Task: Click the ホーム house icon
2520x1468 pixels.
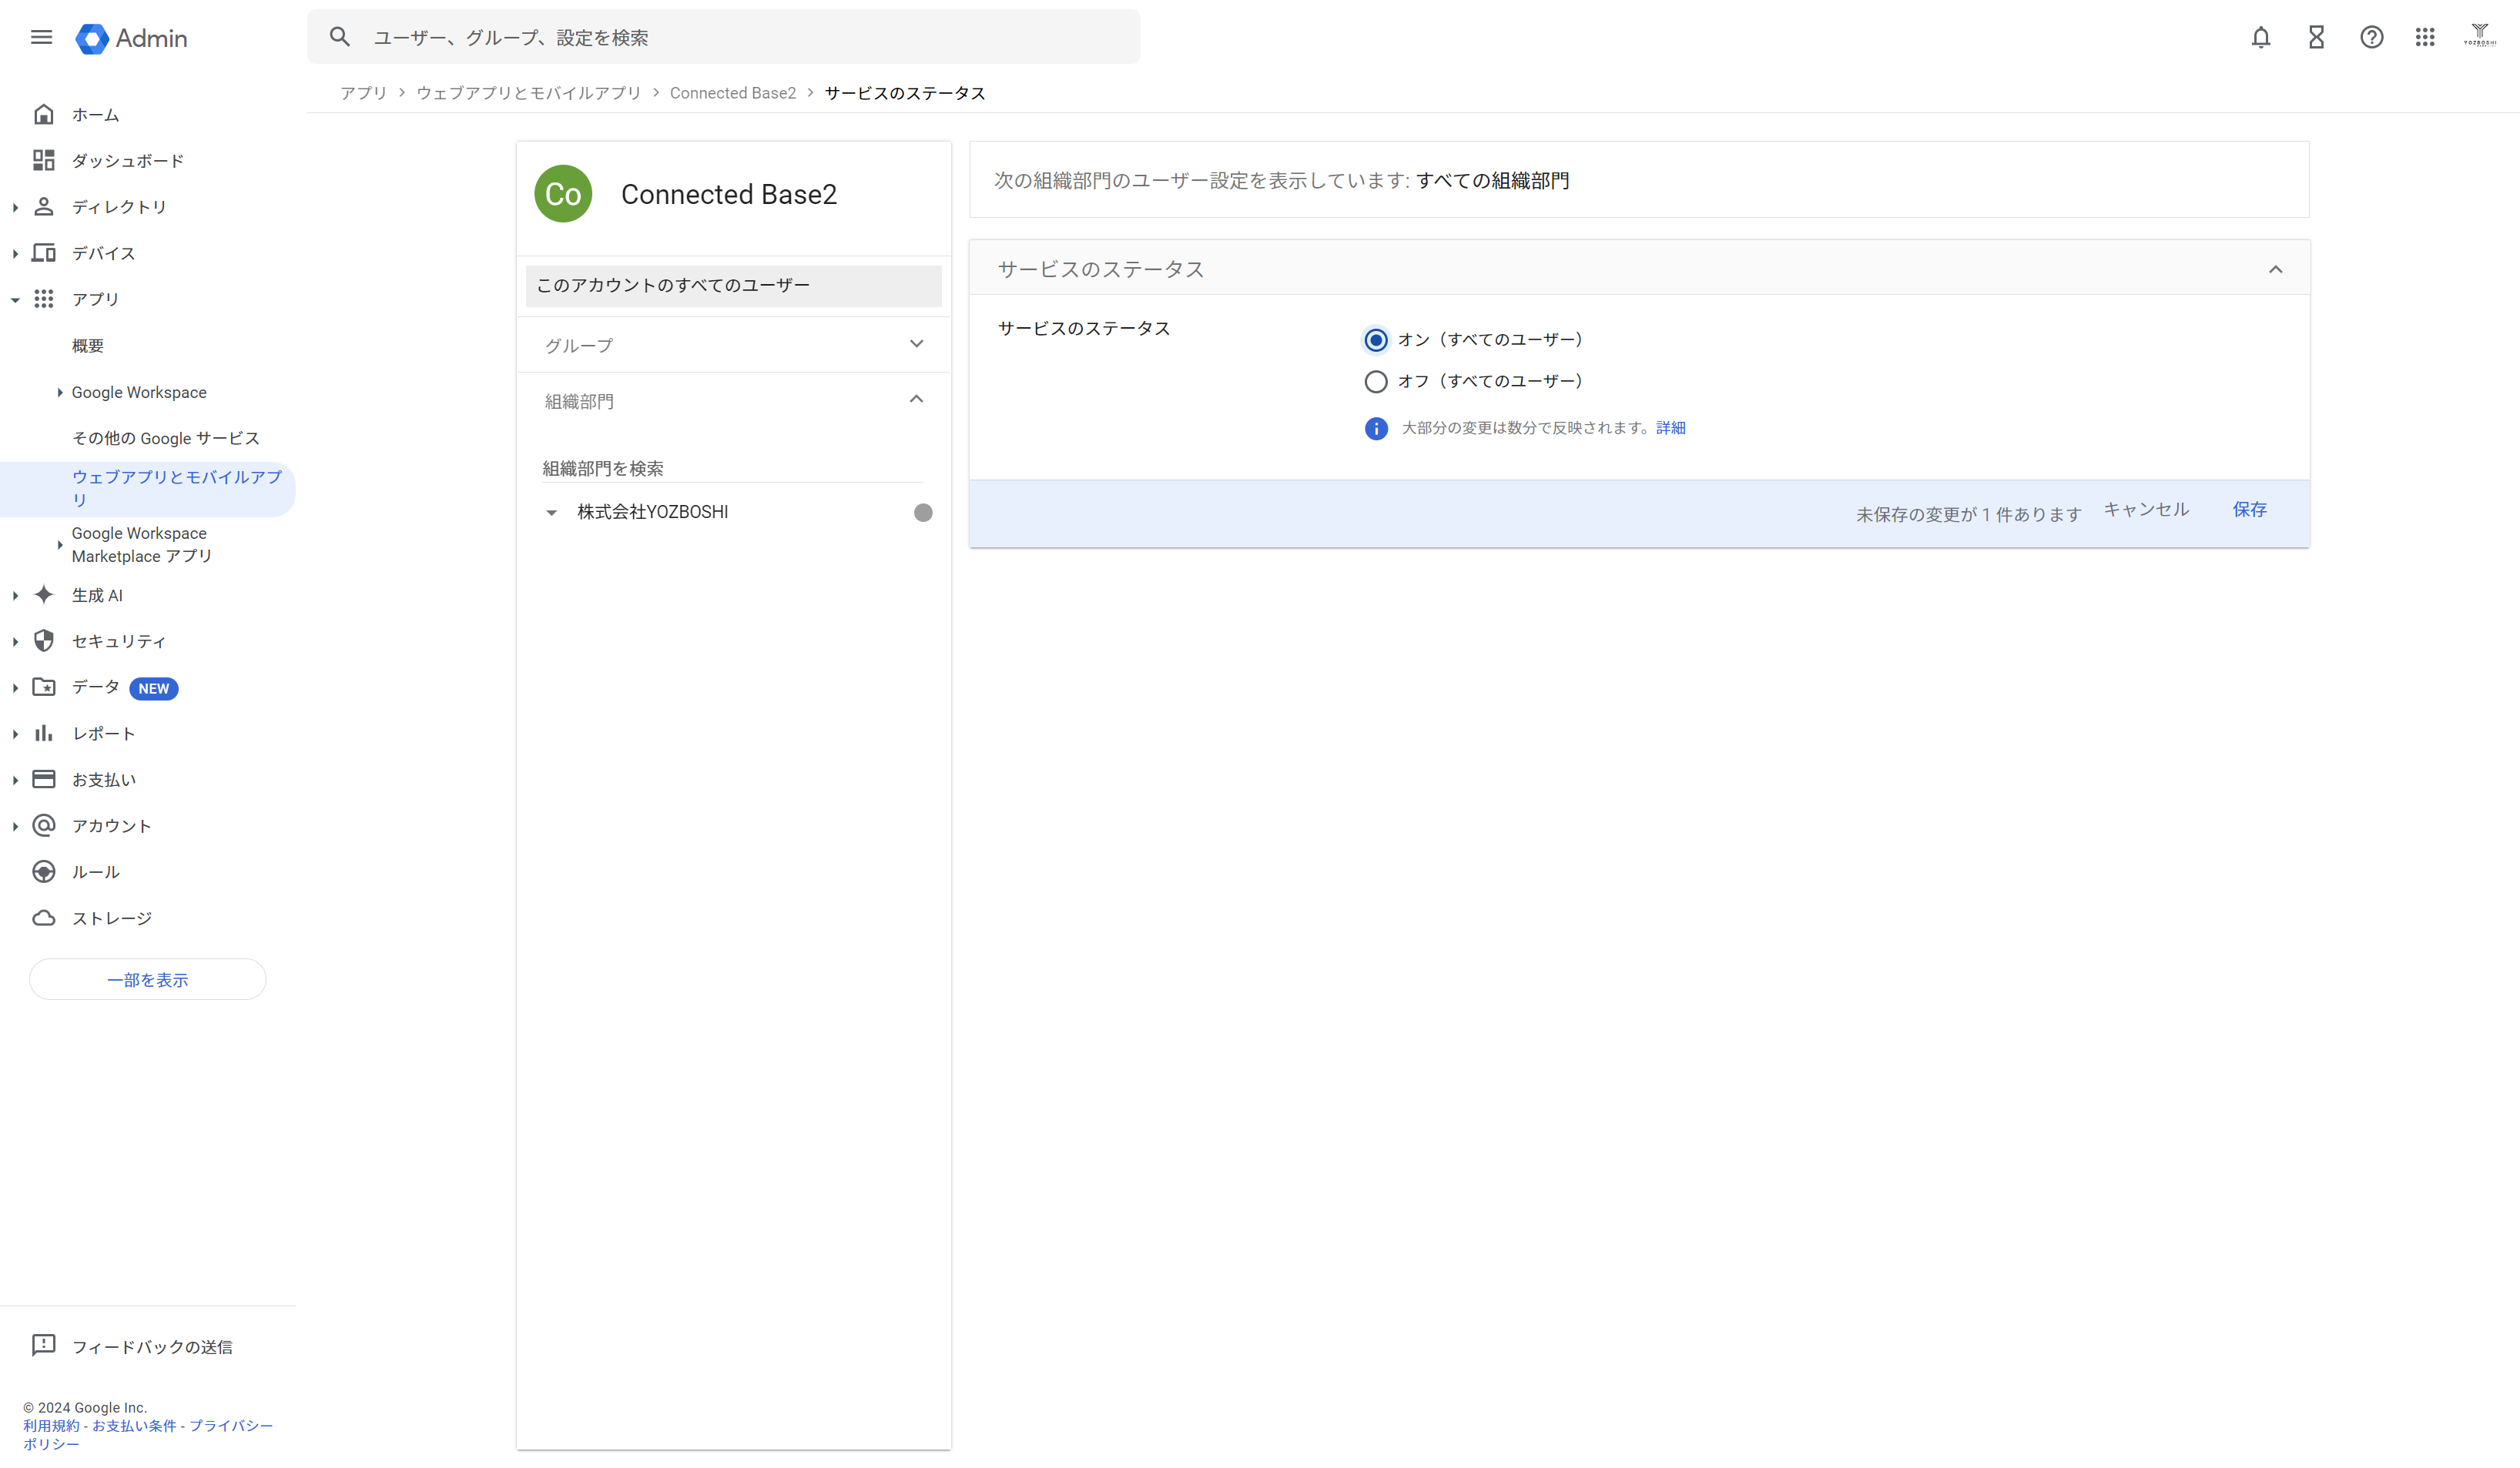Action: (x=43, y=115)
